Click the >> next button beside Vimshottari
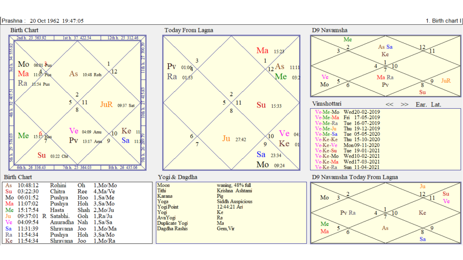The image size is (463, 260). point(405,104)
